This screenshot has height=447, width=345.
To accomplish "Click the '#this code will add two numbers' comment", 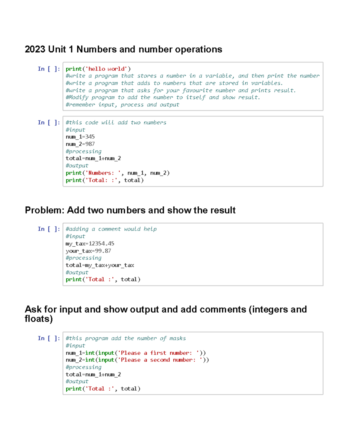I will (x=116, y=123).
